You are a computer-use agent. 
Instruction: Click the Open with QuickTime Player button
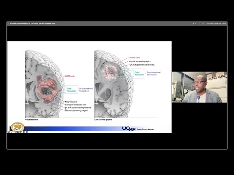(216, 23)
